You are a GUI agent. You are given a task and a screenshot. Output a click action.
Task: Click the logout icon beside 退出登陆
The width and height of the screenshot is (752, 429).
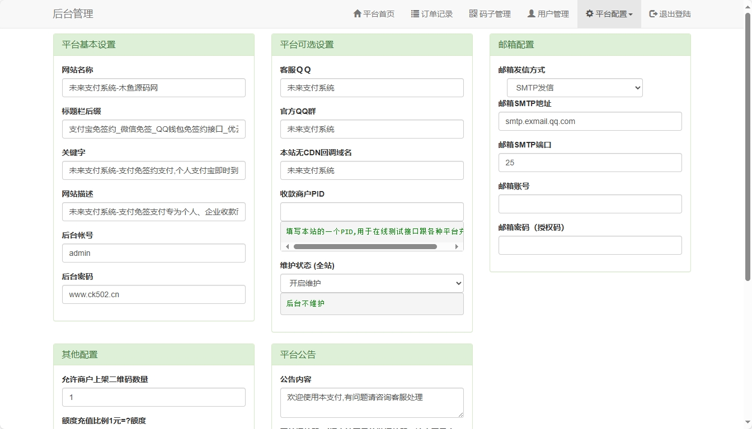653,13
